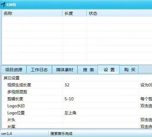Viewport: 152px width, 137px height.
Task: Click the ver1.4 version label
Action: click(x=6, y=134)
